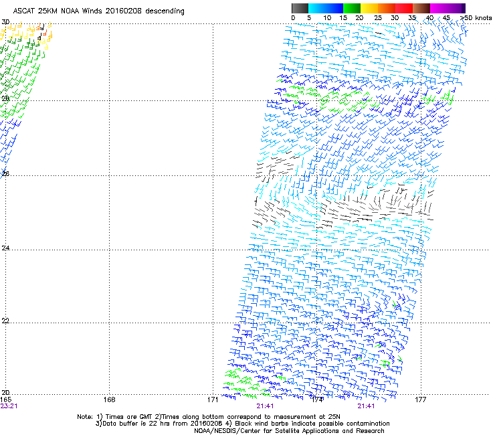
Task: Click the '0' label under the color bar
Action: [293, 18]
